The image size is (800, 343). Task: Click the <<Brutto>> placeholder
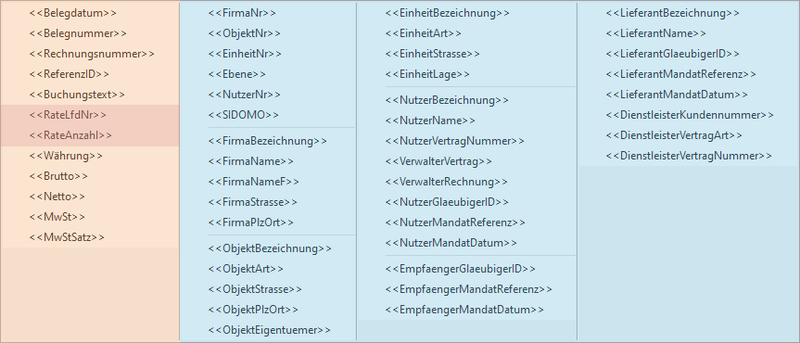[58, 176]
